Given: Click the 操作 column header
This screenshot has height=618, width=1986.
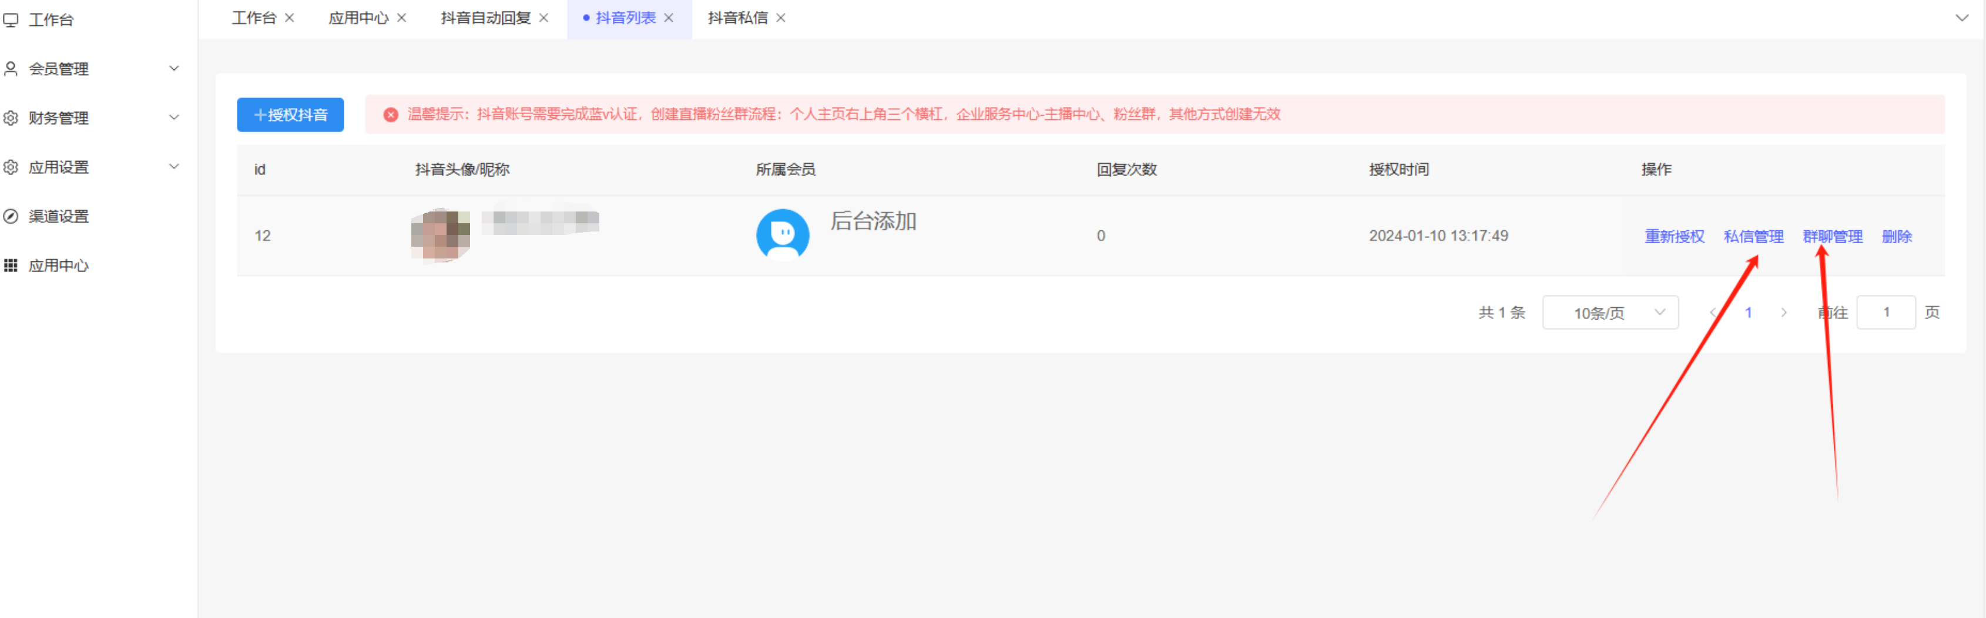Looking at the screenshot, I should point(1656,170).
